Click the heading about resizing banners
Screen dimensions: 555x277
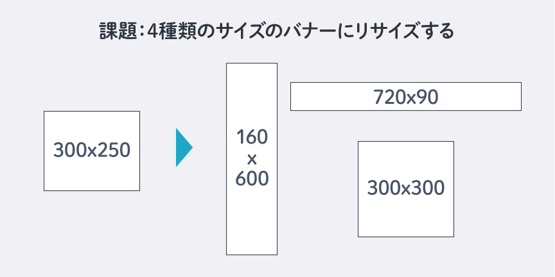click(x=277, y=31)
